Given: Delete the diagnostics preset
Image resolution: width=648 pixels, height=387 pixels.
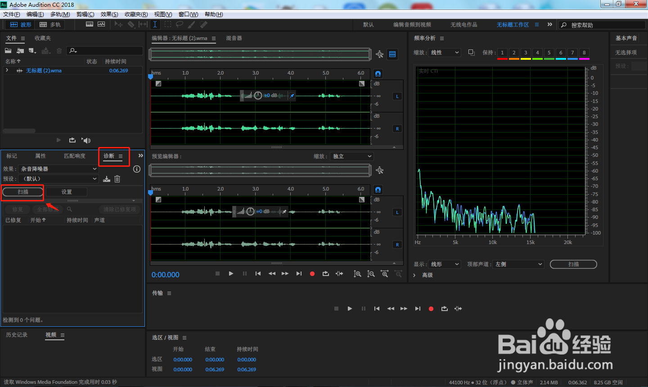Looking at the screenshot, I should pos(117,179).
